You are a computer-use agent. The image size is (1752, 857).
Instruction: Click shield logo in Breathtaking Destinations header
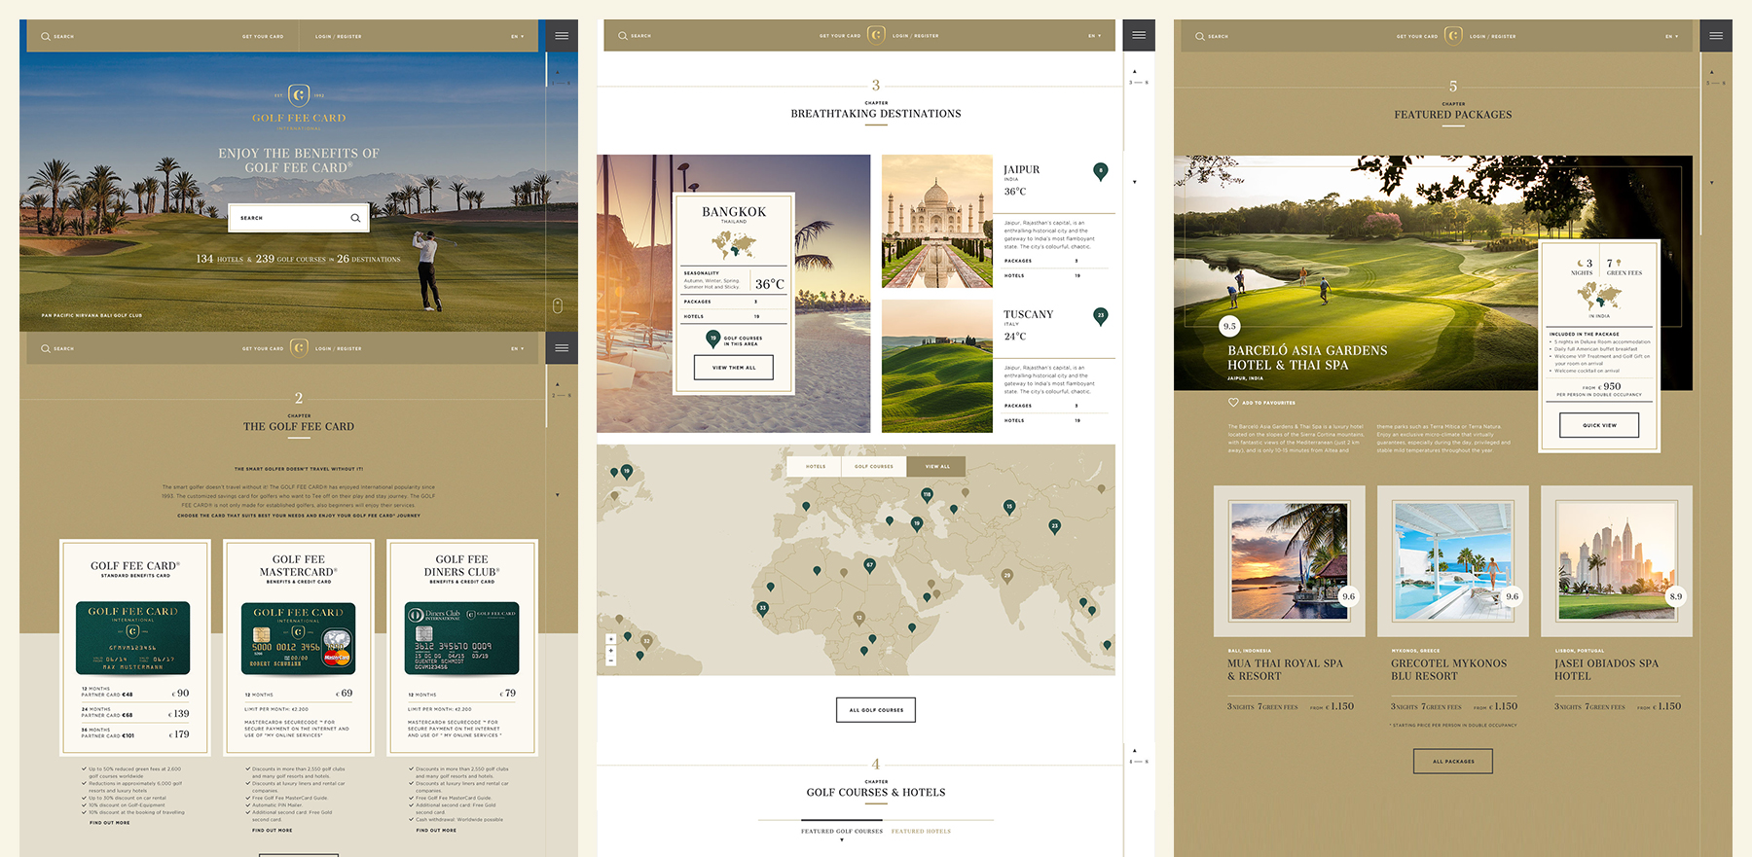pyautogui.click(x=876, y=35)
